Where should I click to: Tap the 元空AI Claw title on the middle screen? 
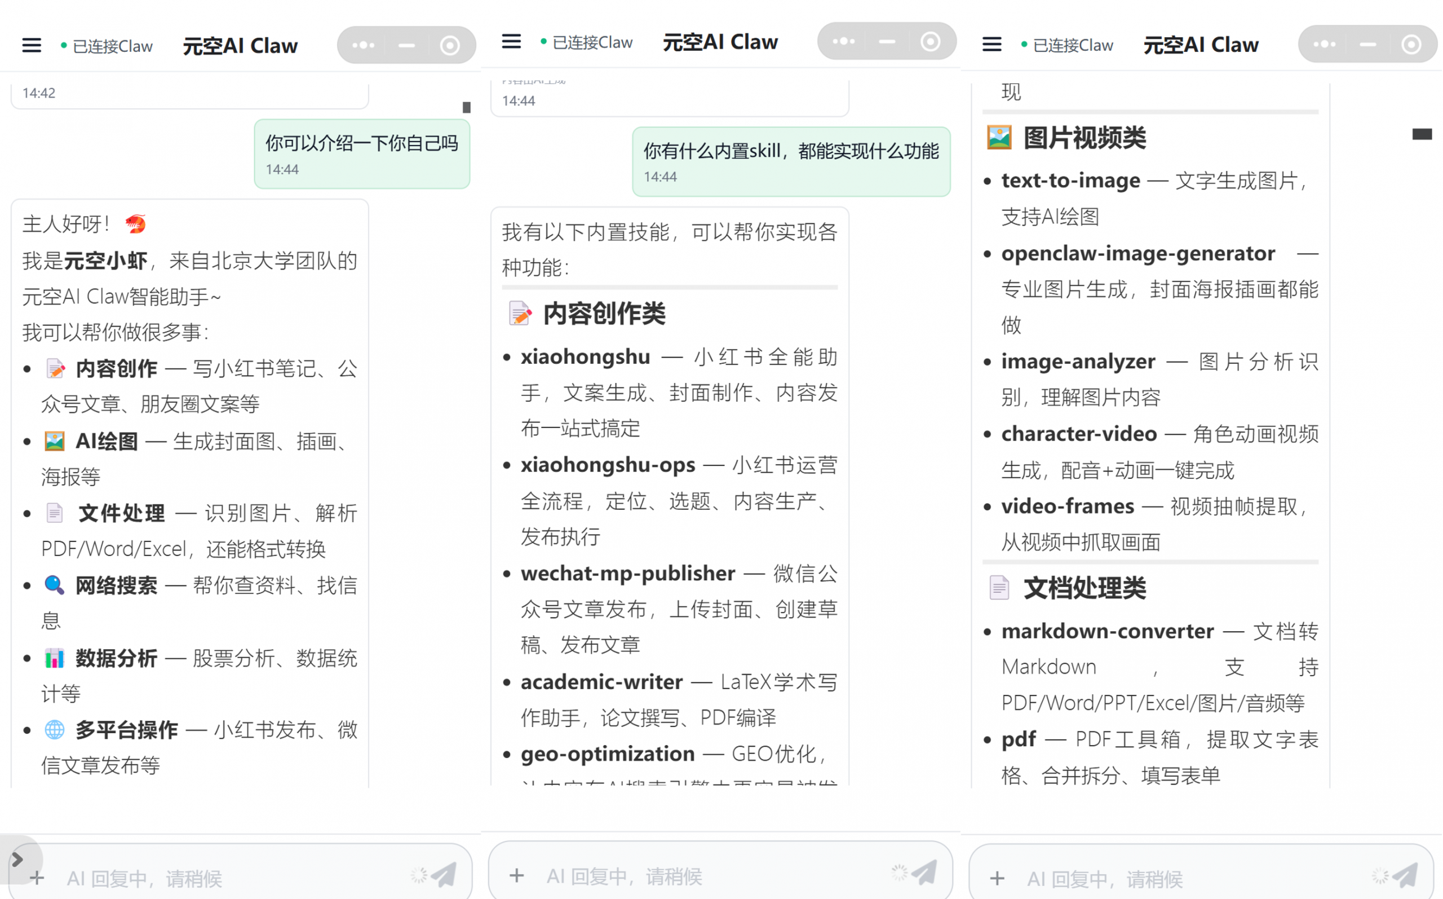720,42
